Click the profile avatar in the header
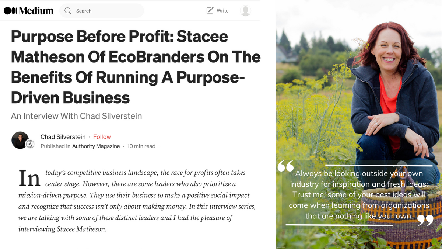This screenshot has width=442, height=249. coord(245,10)
